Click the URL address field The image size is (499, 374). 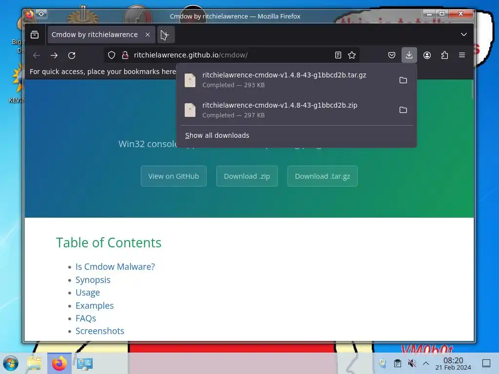coord(230,55)
